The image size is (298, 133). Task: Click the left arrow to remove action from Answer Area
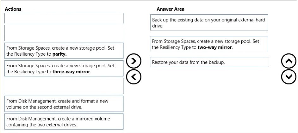(x=133, y=77)
